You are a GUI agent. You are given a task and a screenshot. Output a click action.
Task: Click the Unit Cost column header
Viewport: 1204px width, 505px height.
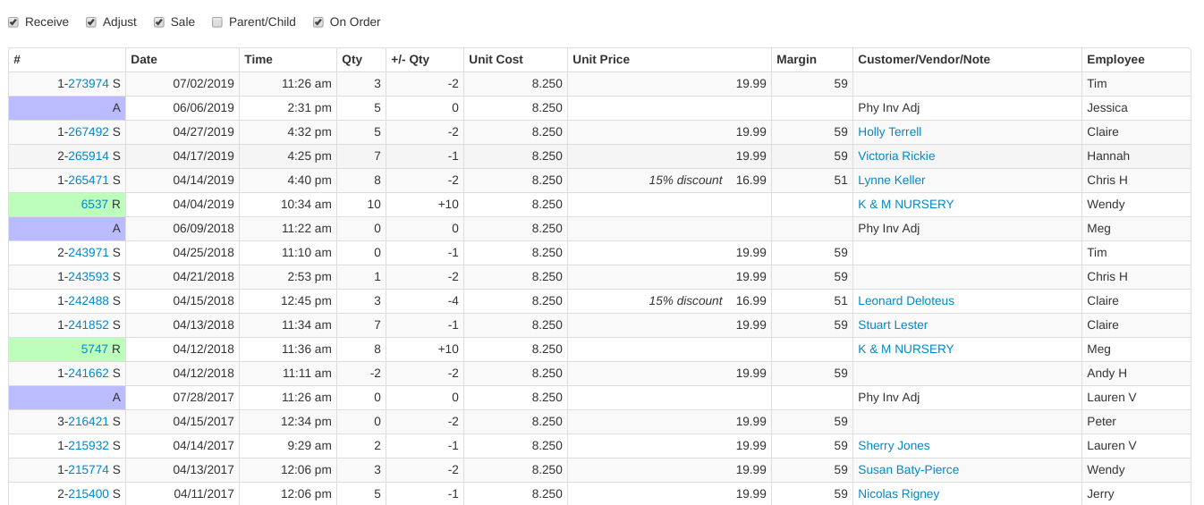(496, 60)
